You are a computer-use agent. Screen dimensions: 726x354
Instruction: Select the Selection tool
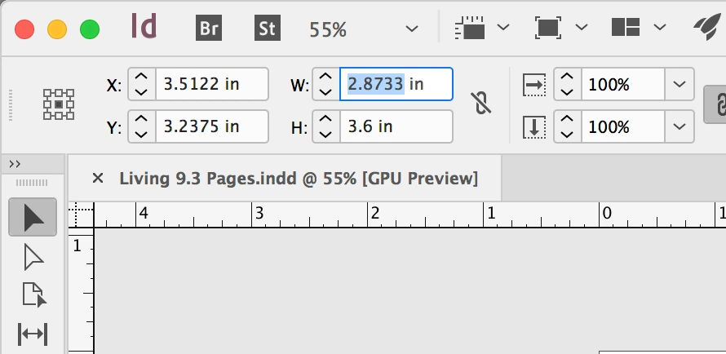pos(33,217)
